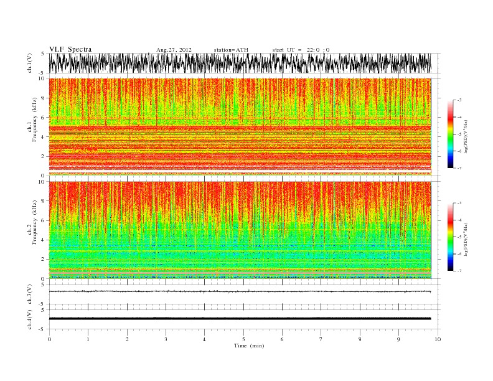Image resolution: width=493 pixels, height=381 pixels.
Task: Click the ch.1 voltage waveform at top
Action: pos(240,63)
